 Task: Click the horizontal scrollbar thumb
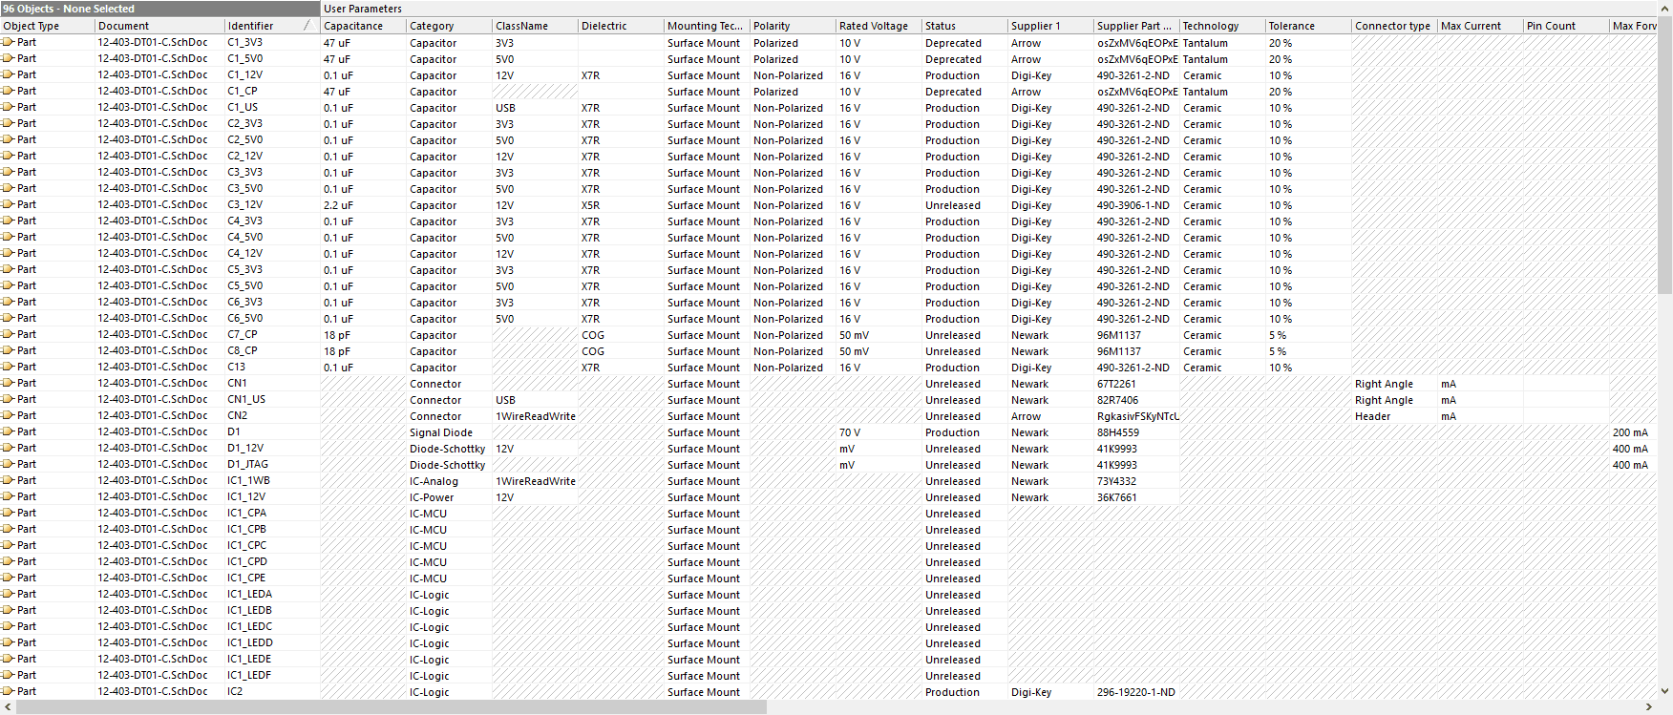click(x=392, y=707)
